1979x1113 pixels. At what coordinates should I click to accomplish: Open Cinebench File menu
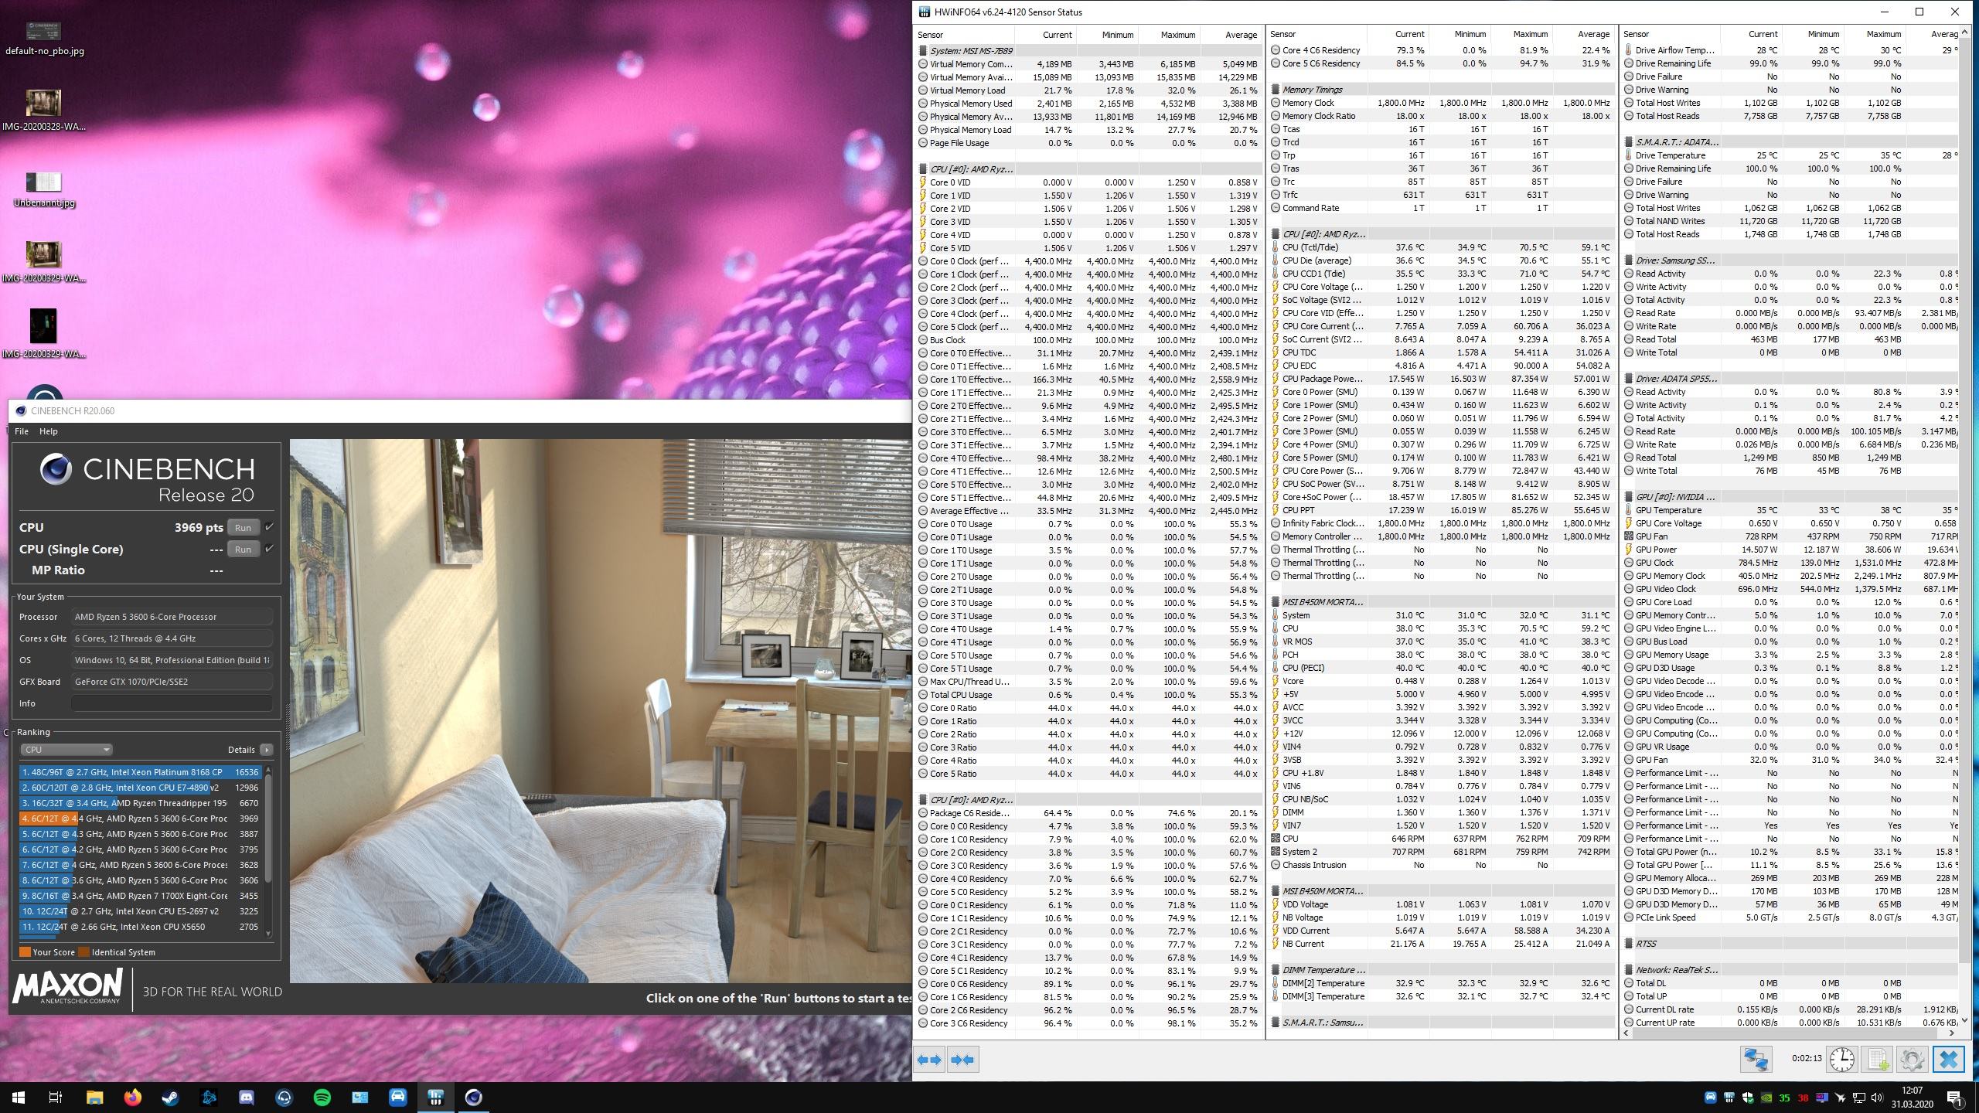tap(22, 431)
